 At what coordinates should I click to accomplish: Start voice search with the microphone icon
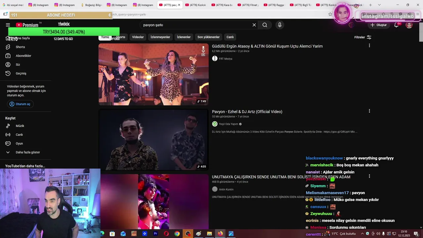pos(280,25)
